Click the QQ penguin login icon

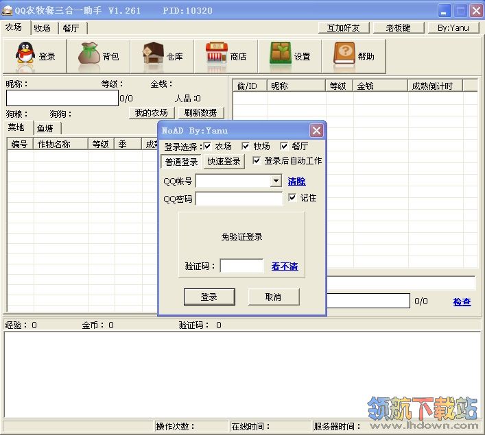point(25,53)
